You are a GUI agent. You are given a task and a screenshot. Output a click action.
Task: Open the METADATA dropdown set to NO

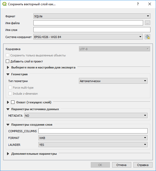(86, 115)
